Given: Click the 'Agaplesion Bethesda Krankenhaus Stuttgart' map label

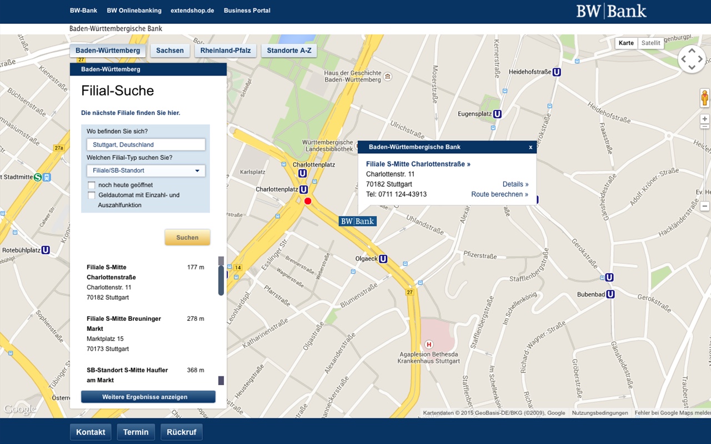Looking at the screenshot, I should [x=429, y=357].
